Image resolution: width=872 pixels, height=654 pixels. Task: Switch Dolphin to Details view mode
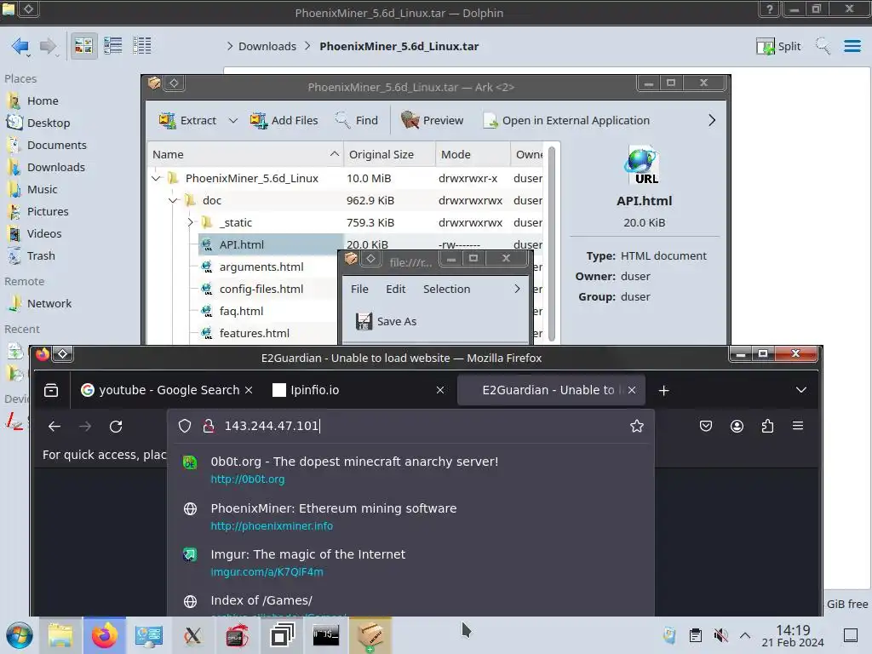[x=142, y=46]
